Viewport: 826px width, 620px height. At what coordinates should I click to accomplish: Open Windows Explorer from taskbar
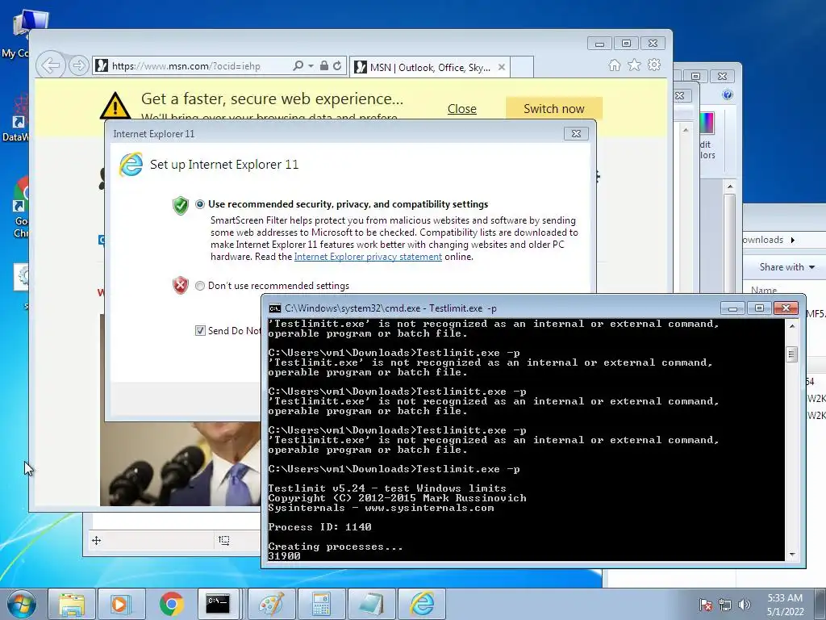coord(72,604)
